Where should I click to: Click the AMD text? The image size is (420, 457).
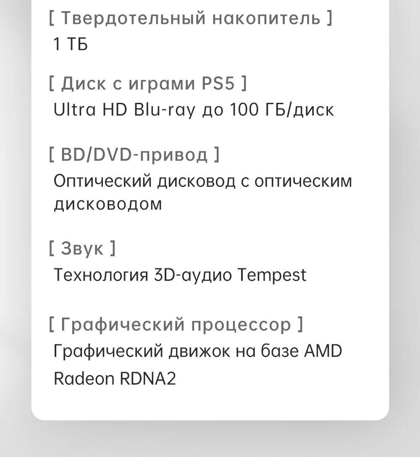pos(323,351)
